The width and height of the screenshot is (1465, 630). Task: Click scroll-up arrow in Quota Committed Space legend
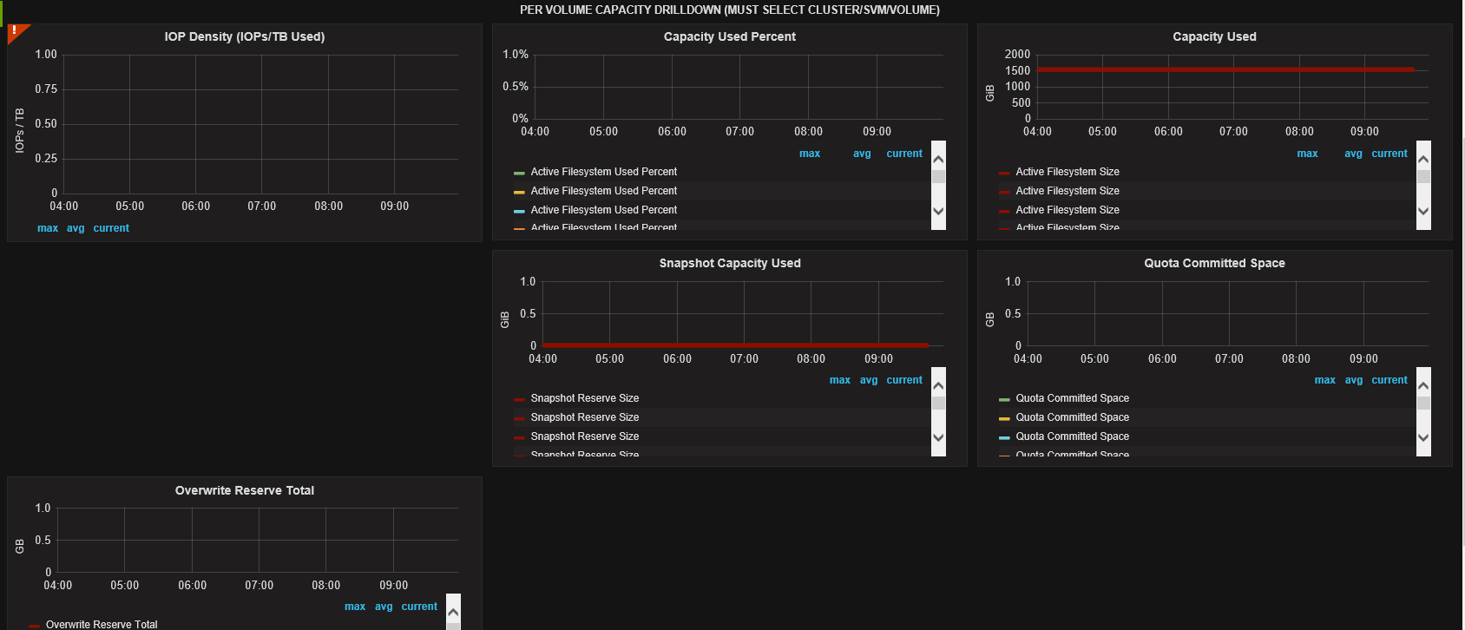coord(1423,385)
